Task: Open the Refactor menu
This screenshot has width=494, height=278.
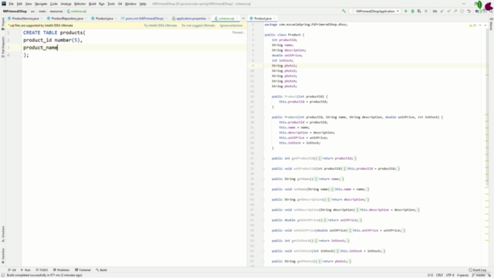Action: 80,4
